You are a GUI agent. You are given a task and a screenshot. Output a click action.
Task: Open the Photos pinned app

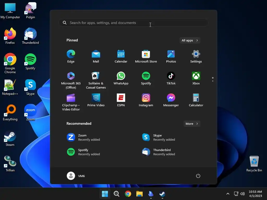click(x=171, y=57)
